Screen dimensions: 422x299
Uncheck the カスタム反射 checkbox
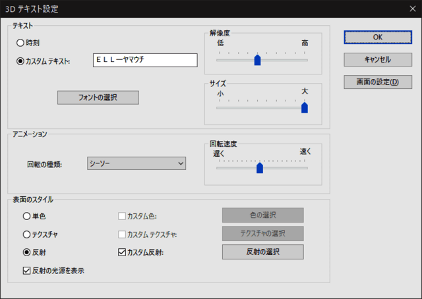pyautogui.click(x=121, y=252)
